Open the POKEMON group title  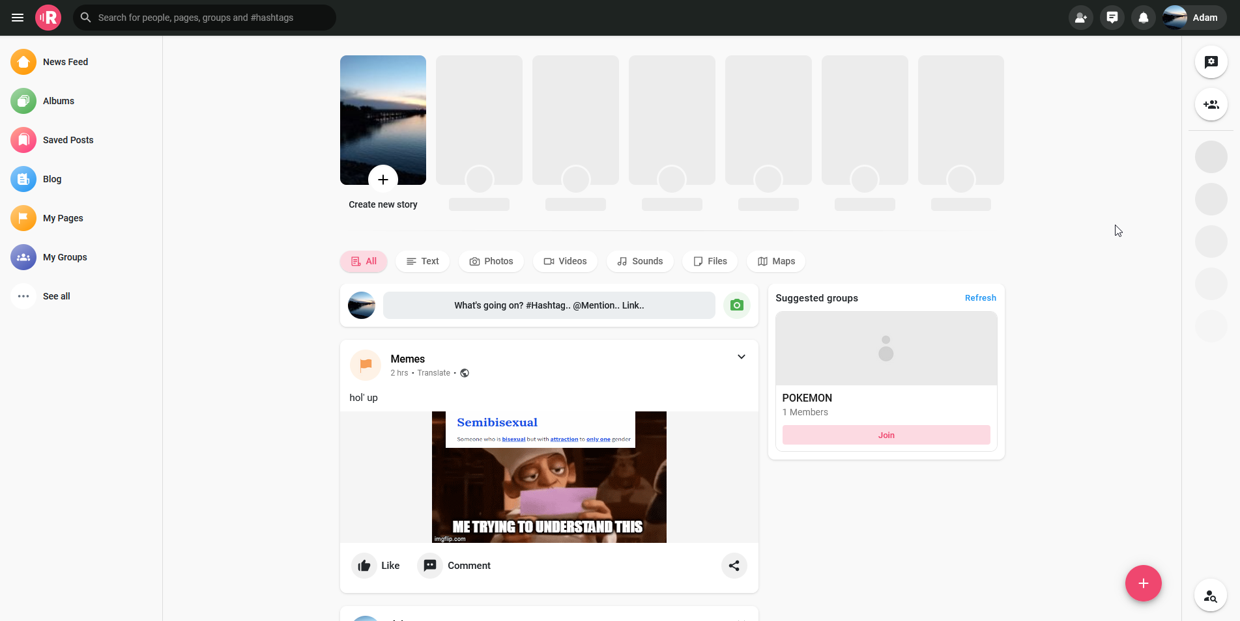click(807, 398)
